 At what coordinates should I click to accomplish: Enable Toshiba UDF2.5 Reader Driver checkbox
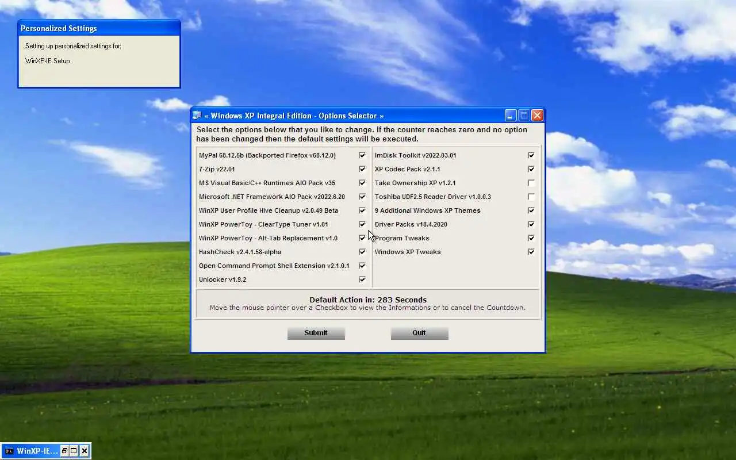tap(531, 197)
